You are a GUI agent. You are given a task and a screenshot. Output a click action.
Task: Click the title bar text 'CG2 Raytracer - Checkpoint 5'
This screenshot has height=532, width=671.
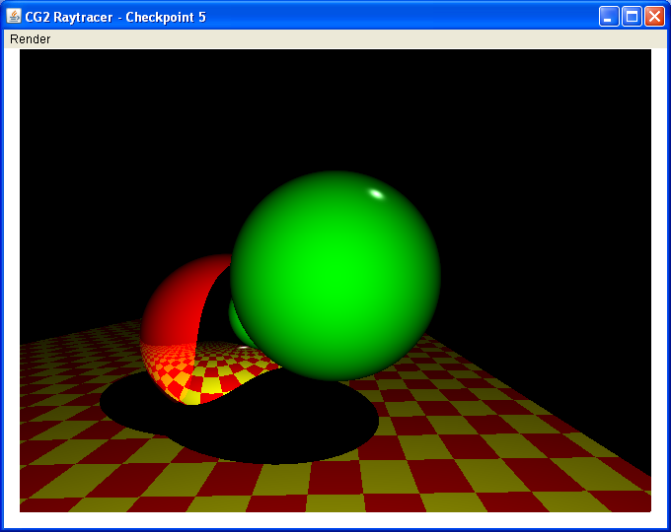click(116, 17)
